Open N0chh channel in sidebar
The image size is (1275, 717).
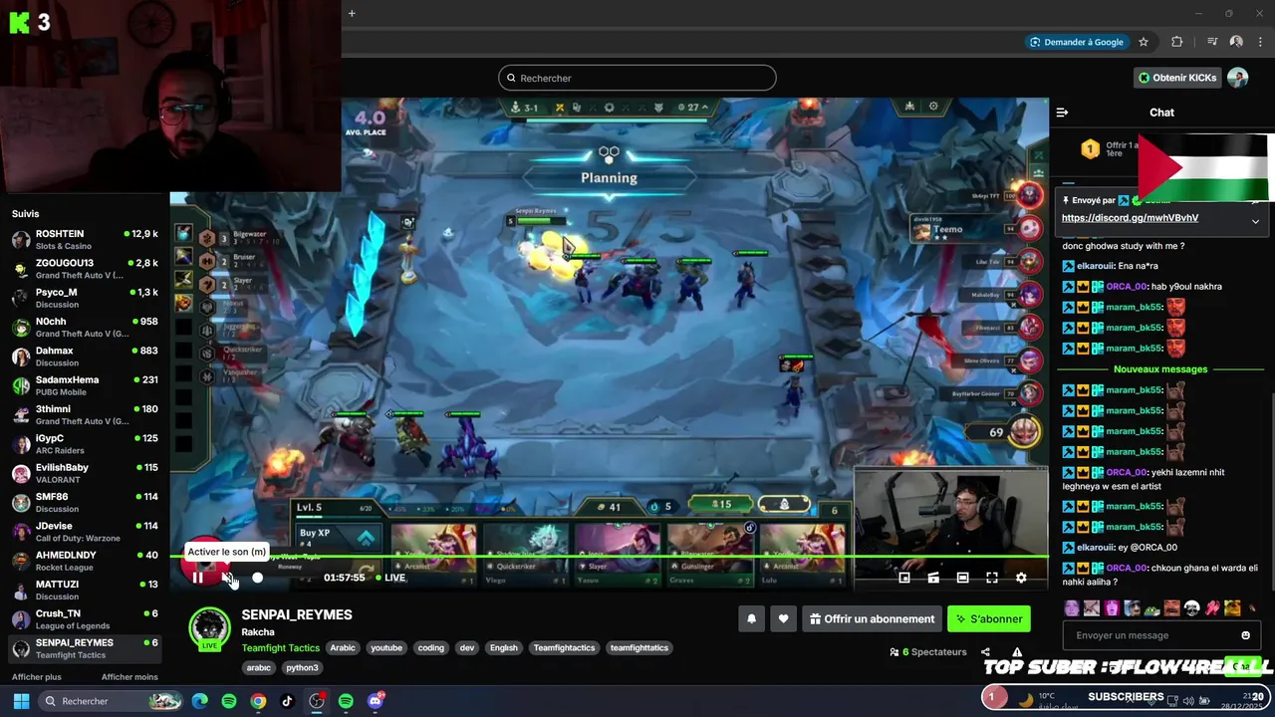pyautogui.click(x=85, y=327)
